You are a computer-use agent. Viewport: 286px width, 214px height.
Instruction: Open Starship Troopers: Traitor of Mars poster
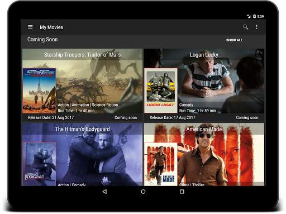coord(39,91)
